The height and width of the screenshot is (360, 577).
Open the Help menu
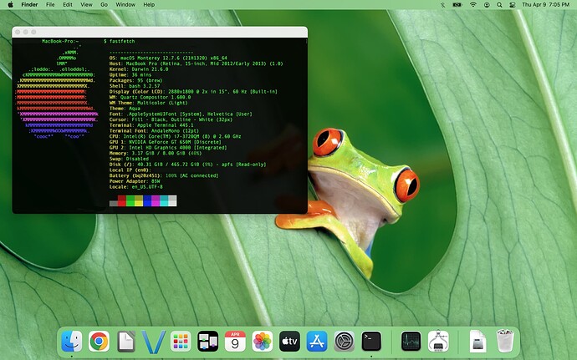(149, 5)
